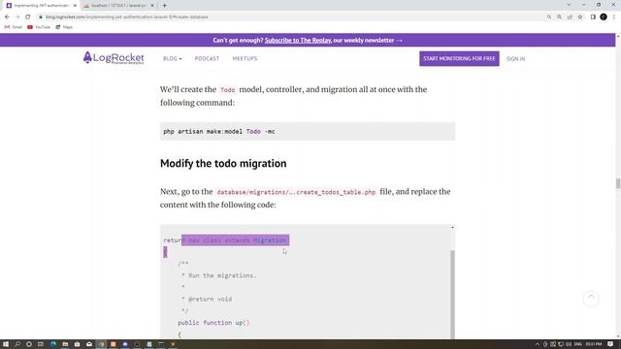The height and width of the screenshot is (349, 621).
Task: Click START MONITORING FOR FREE button
Action: (x=459, y=58)
